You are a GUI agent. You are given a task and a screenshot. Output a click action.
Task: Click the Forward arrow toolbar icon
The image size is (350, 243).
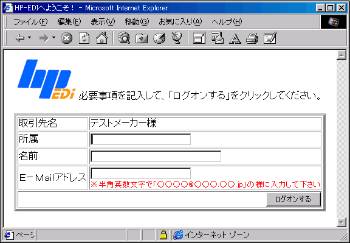[x=44, y=38]
